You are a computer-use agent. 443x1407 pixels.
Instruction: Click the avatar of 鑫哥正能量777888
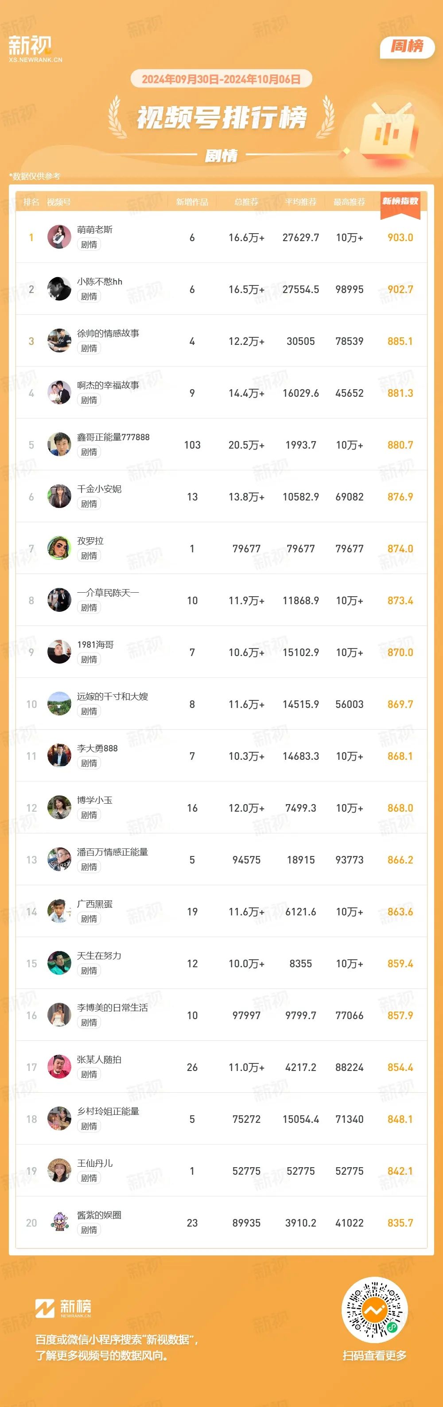coord(59,445)
